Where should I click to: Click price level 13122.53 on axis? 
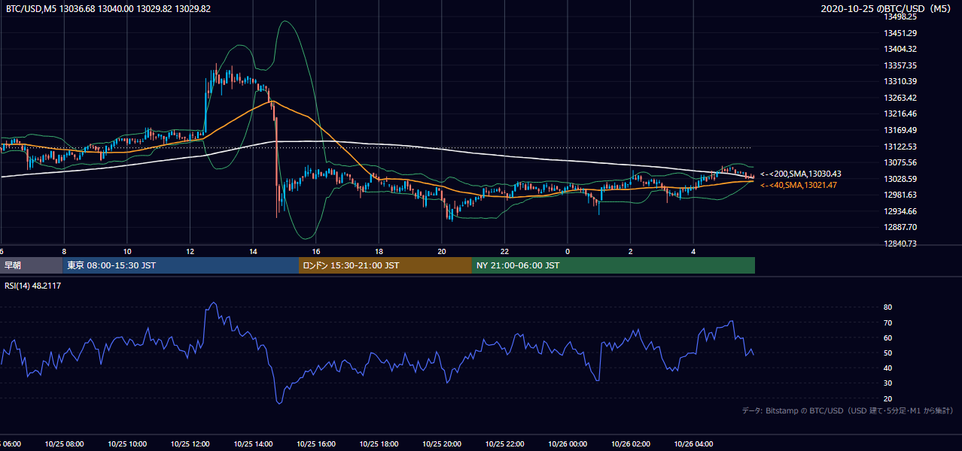pyautogui.click(x=900, y=147)
